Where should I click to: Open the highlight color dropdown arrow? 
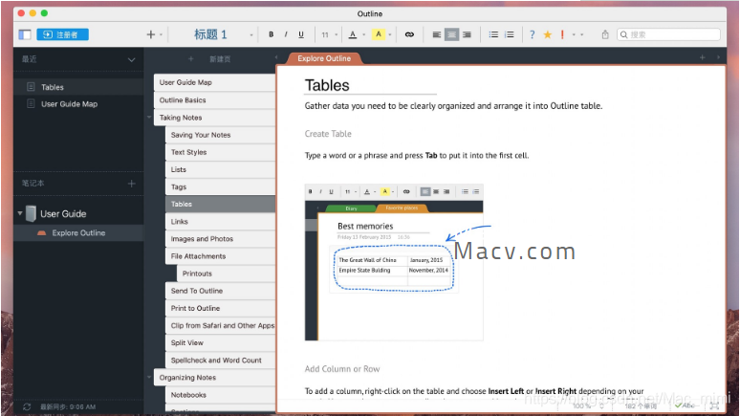[390, 34]
